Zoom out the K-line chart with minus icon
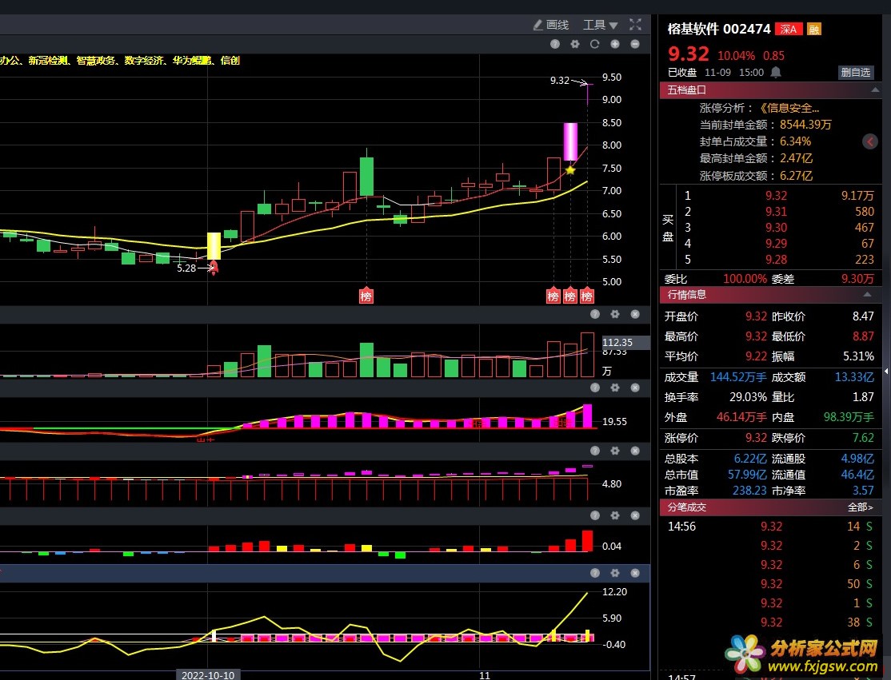891x680 pixels. coord(635,44)
